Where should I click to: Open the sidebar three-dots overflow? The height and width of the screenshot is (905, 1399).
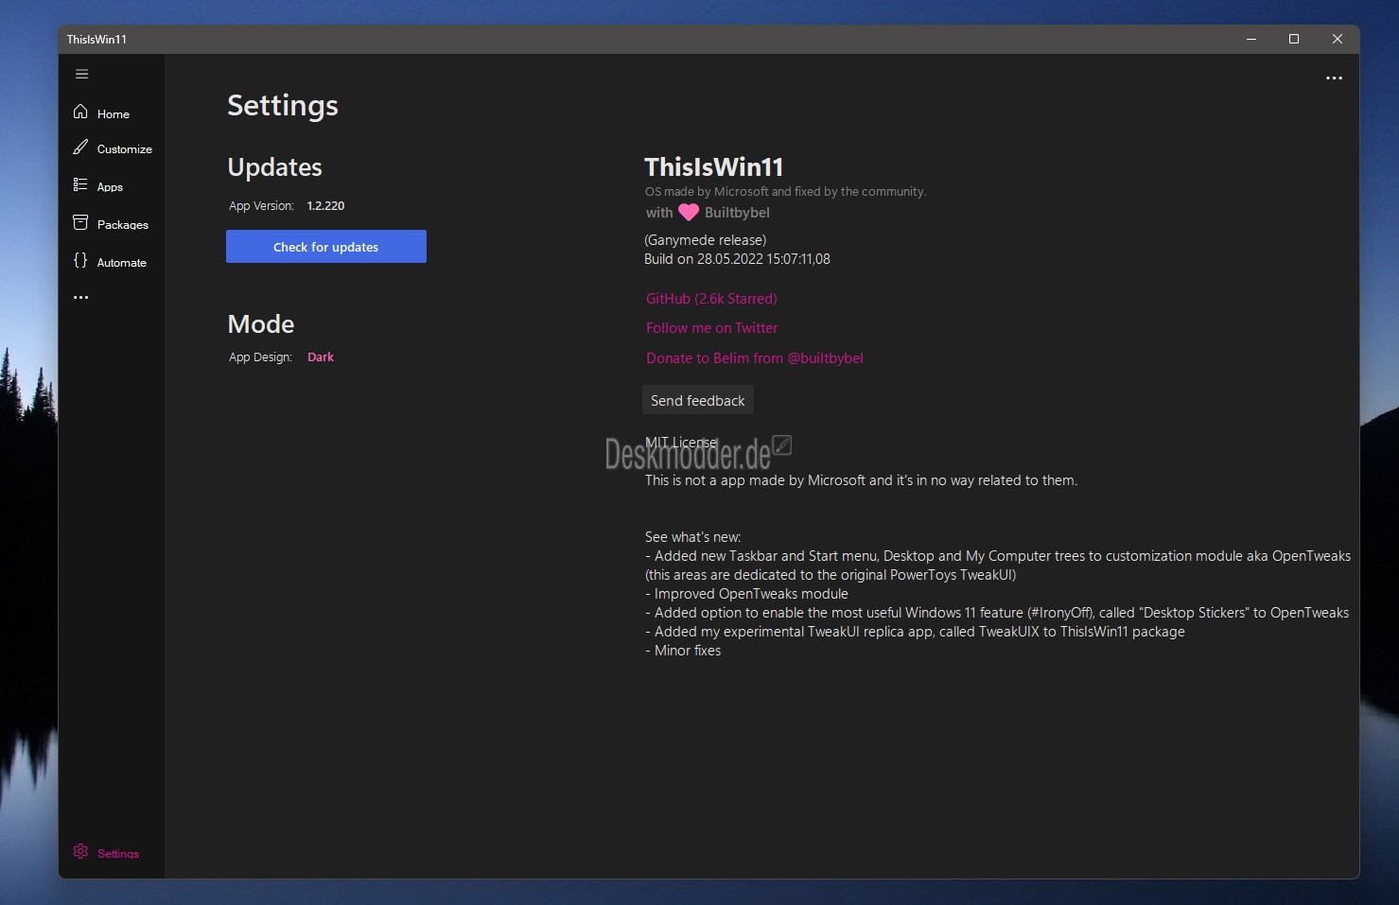click(x=81, y=297)
